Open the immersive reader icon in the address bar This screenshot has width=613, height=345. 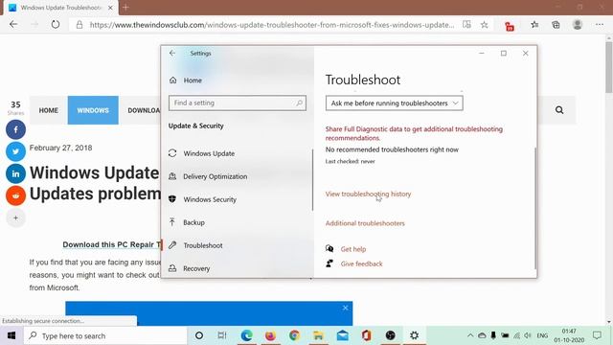tap(466, 25)
